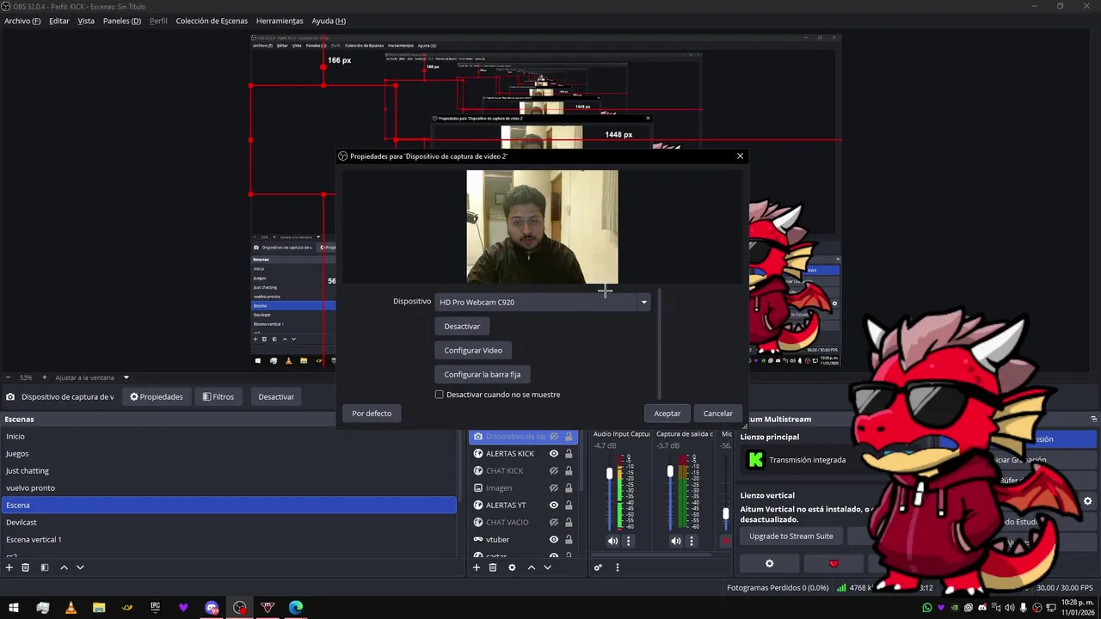Click the red heart donate button
1101x619 pixels.
click(x=833, y=564)
